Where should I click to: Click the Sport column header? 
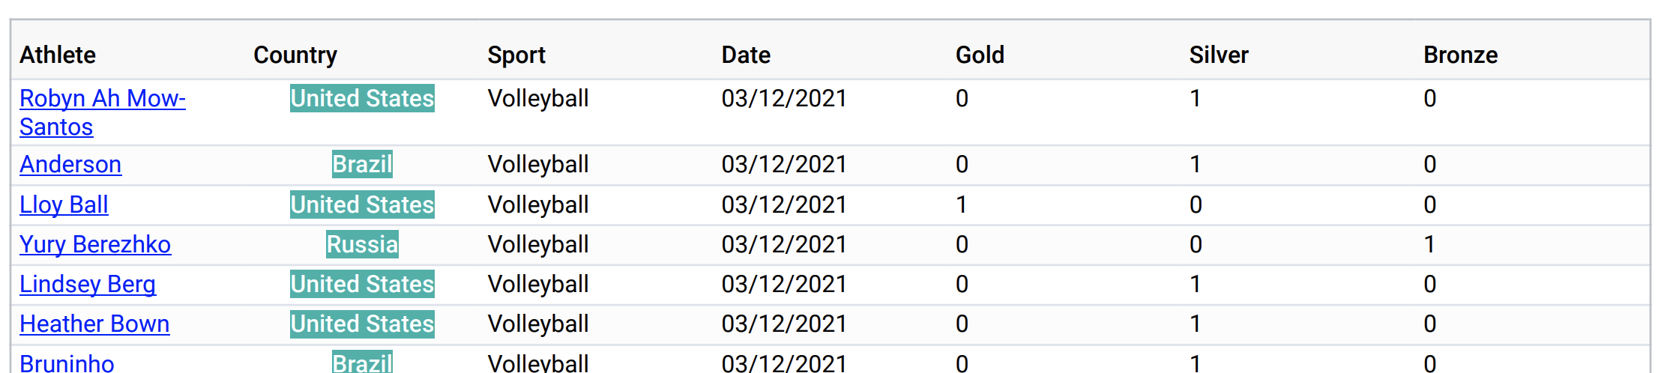coord(516,55)
